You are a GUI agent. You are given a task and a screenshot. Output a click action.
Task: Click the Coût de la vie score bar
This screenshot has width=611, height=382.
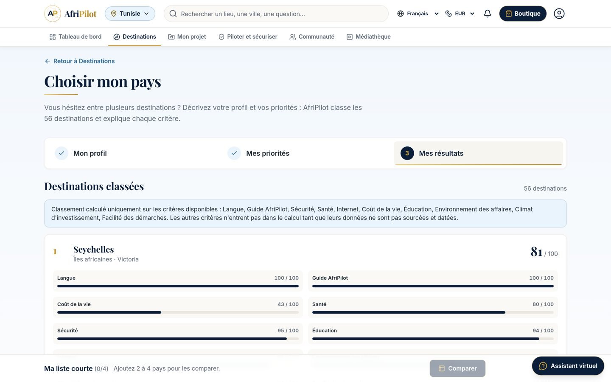click(178, 312)
